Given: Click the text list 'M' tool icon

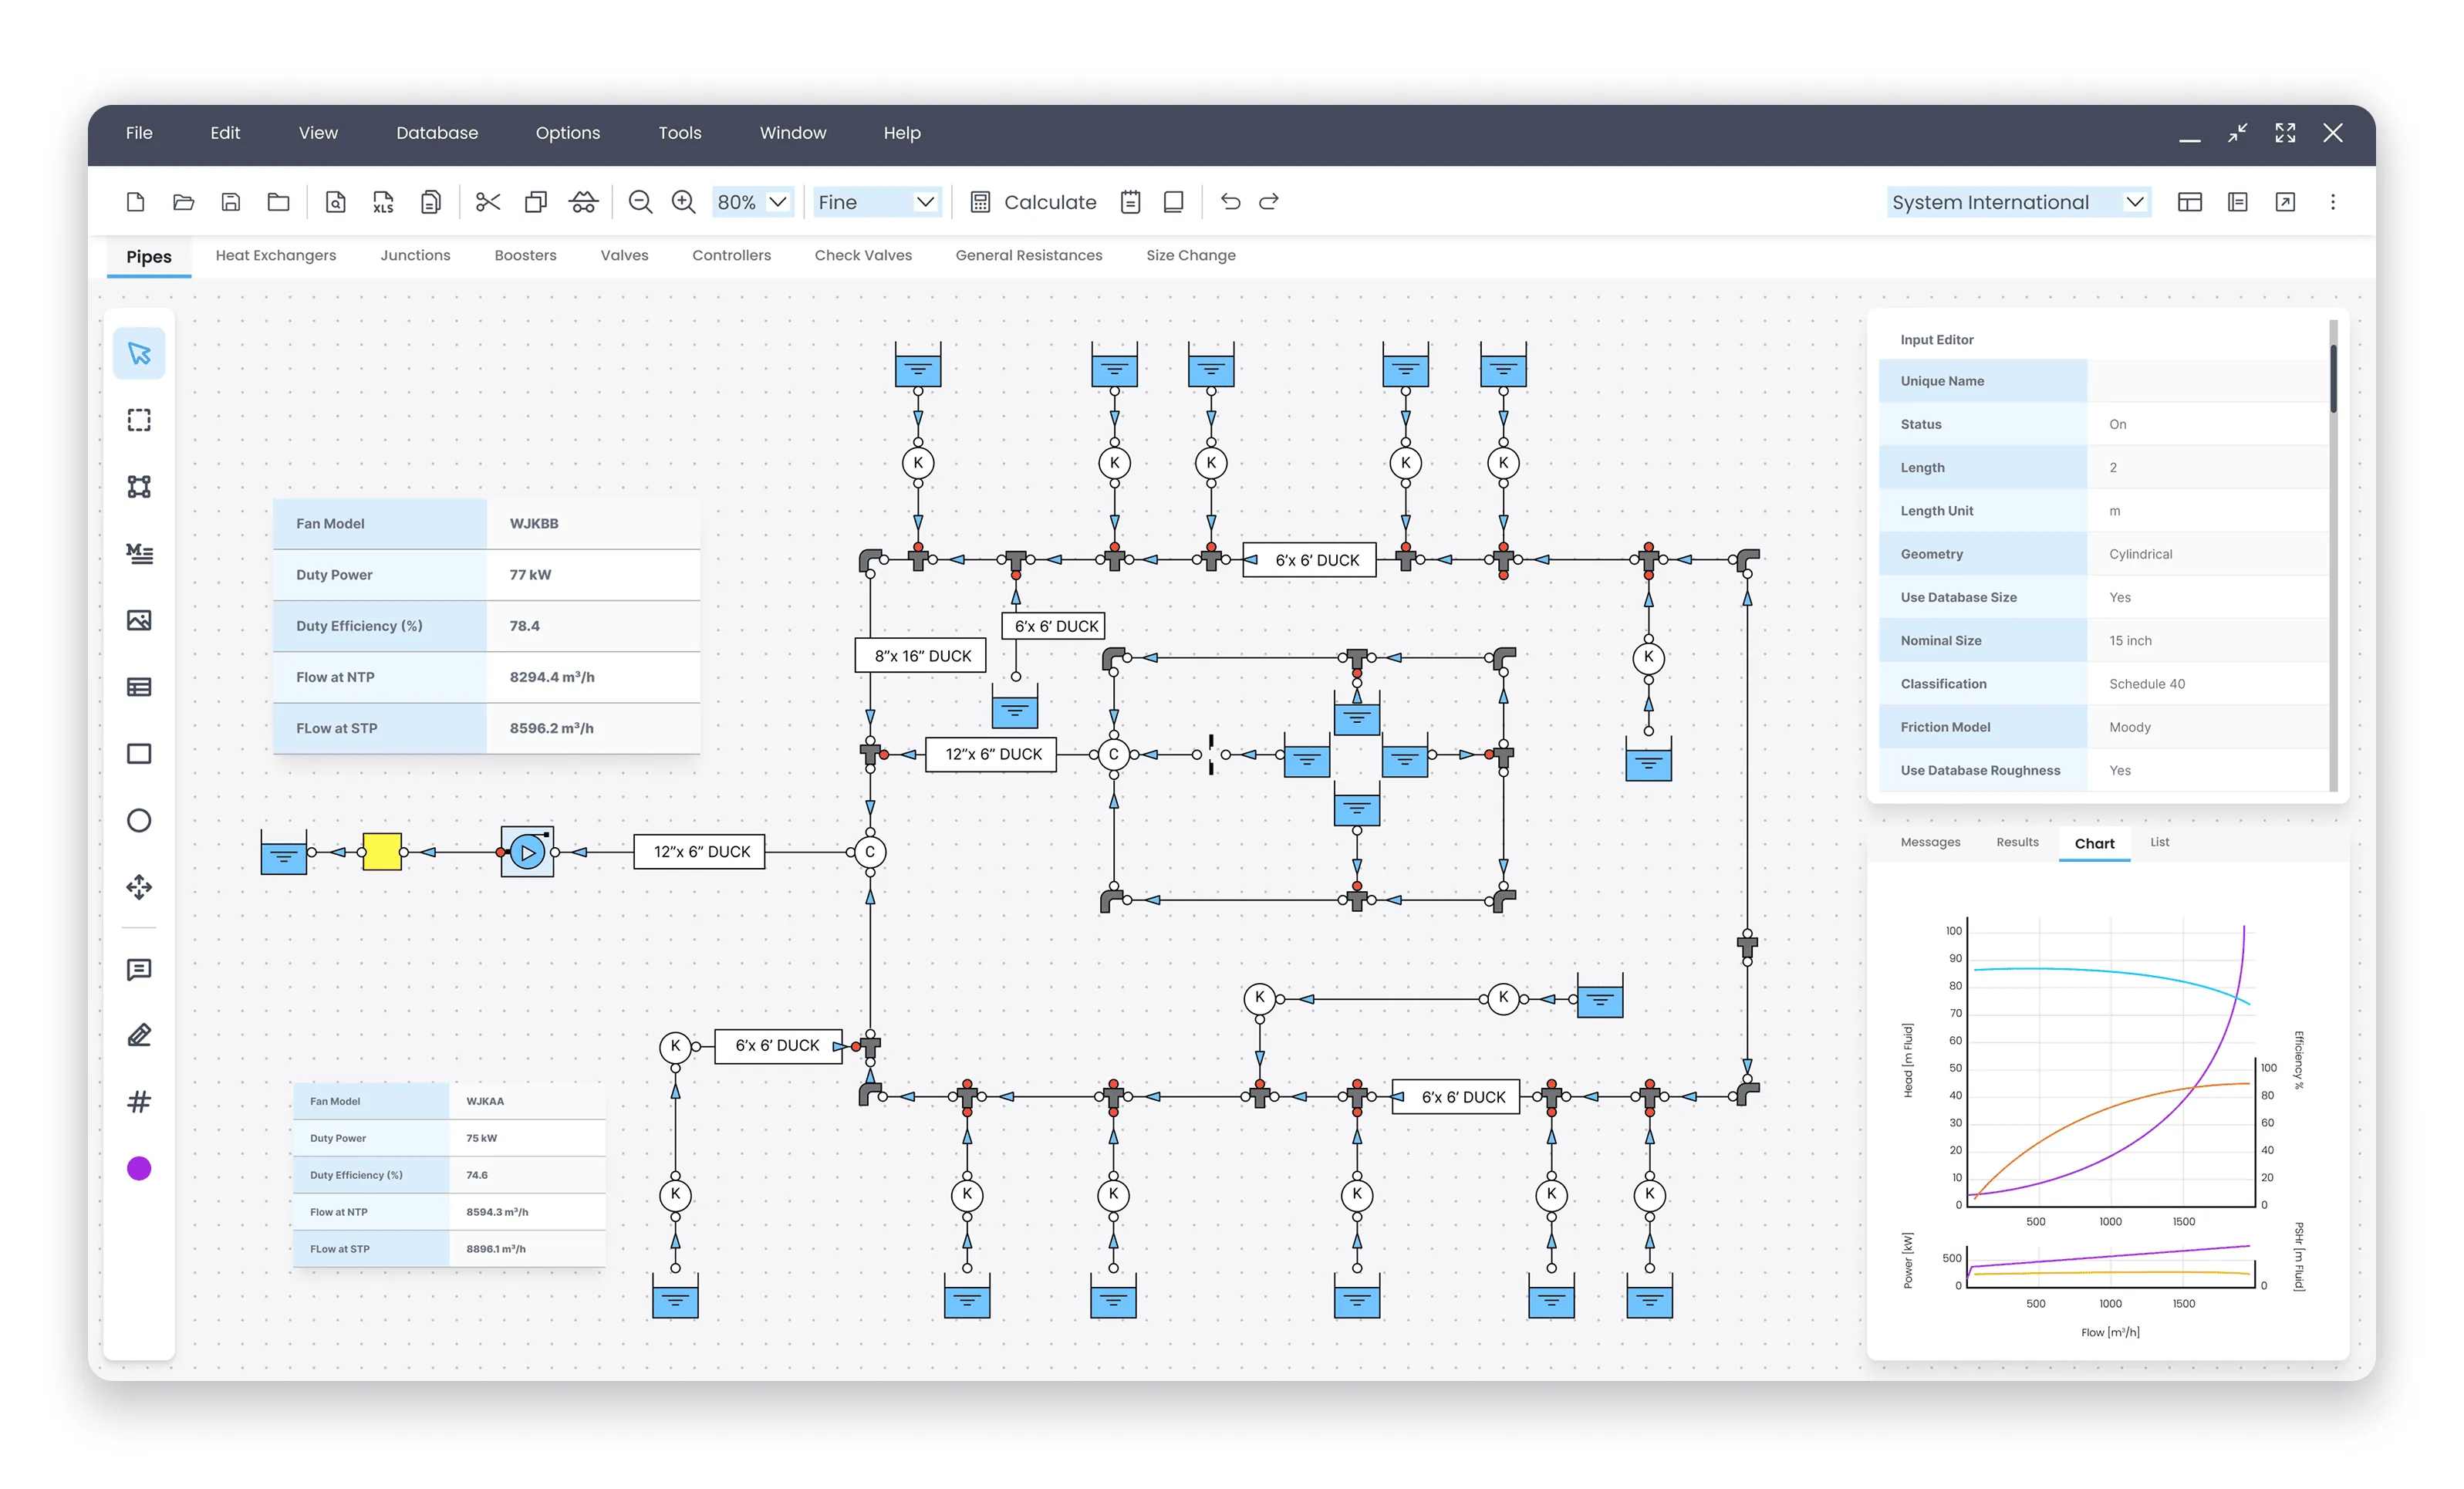Looking at the screenshot, I should [139, 553].
